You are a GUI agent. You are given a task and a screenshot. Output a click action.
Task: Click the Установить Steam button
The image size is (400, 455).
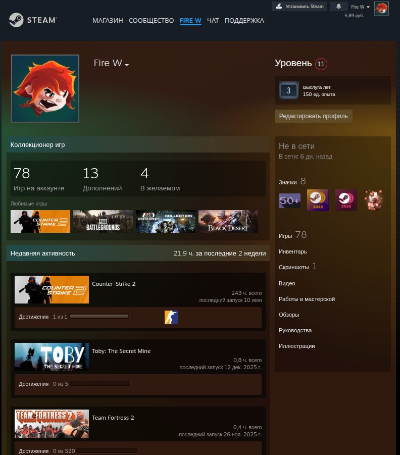299,7
